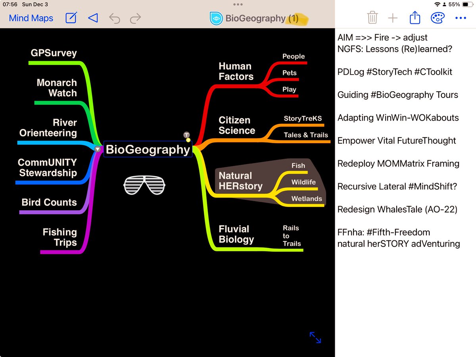Undo the last action

pyautogui.click(x=114, y=18)
